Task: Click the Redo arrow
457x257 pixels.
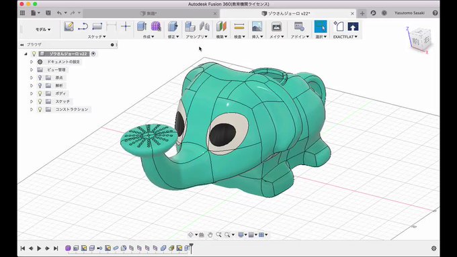Action: click(73, 13)
